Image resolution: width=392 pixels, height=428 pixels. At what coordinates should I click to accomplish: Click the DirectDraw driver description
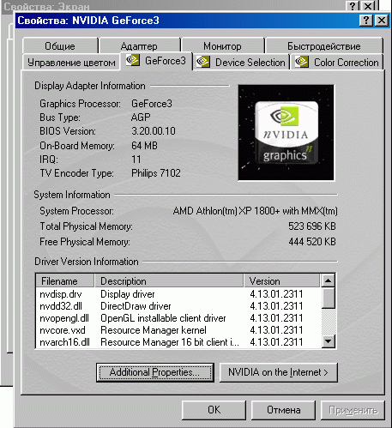136,306
